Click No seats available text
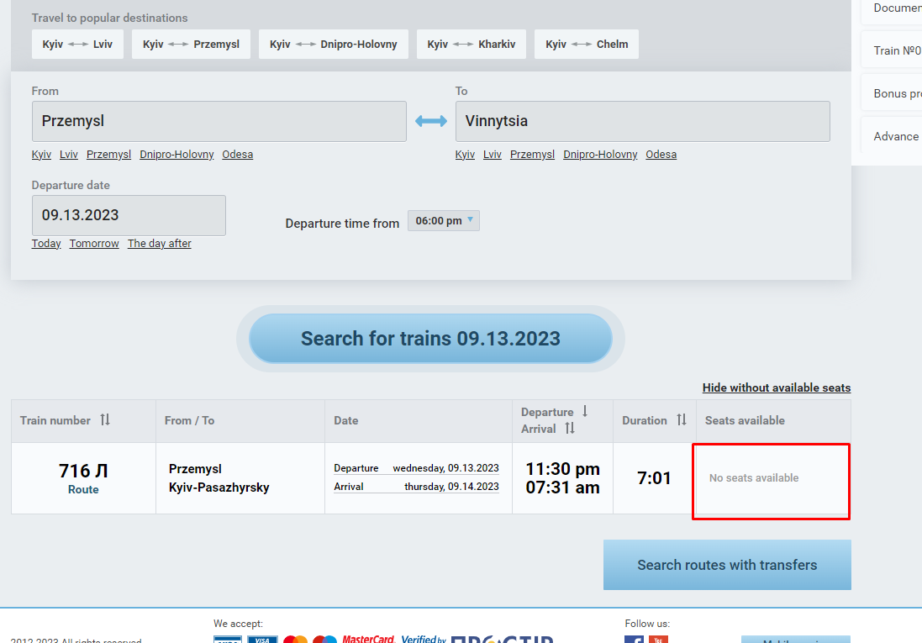Screen dimensions: 922x643 pos(754,477)
